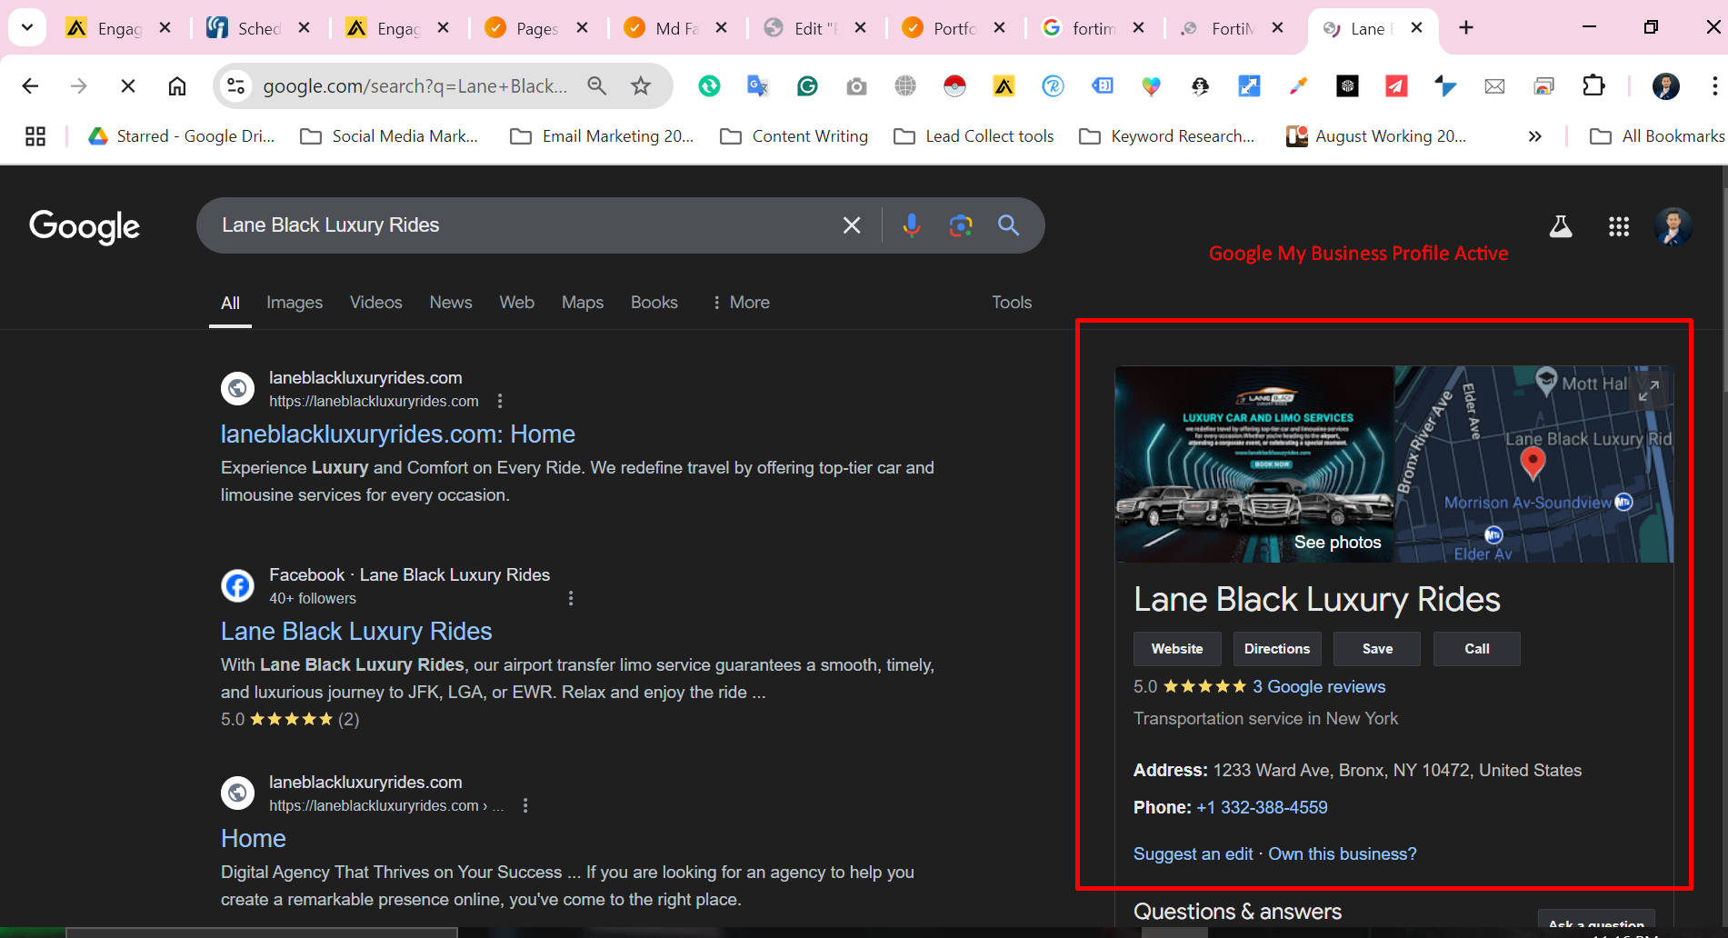The width and height of the screenshot is (1728, 938).
Task: Click the search magnifier icon in search box
Action: pyautogui.click(x=1008, y=225)
